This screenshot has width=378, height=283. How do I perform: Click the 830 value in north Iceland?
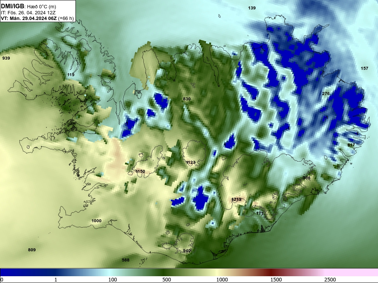pyautogui.click(x=187, y=99)
